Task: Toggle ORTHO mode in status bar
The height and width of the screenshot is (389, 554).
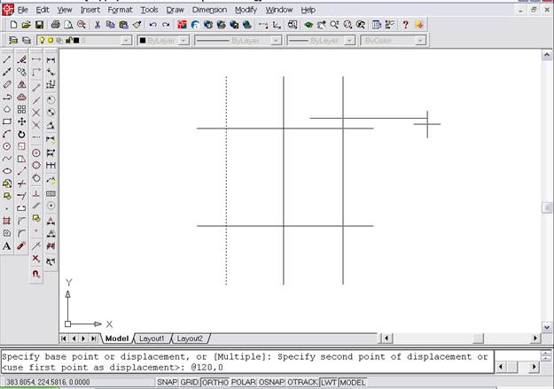Action: 215,382
